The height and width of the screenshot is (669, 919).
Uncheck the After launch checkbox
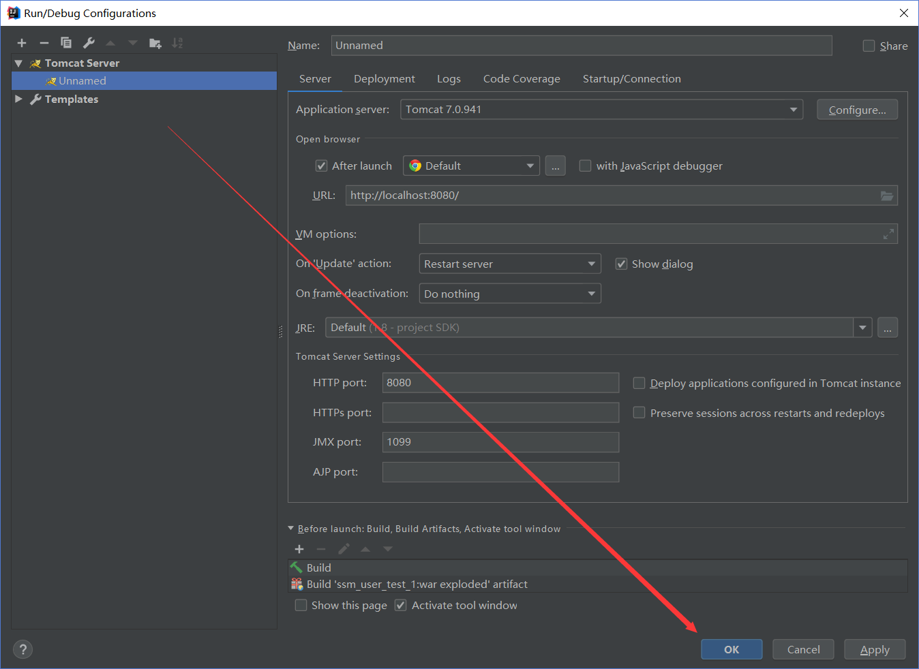click(x=321, y=166)
